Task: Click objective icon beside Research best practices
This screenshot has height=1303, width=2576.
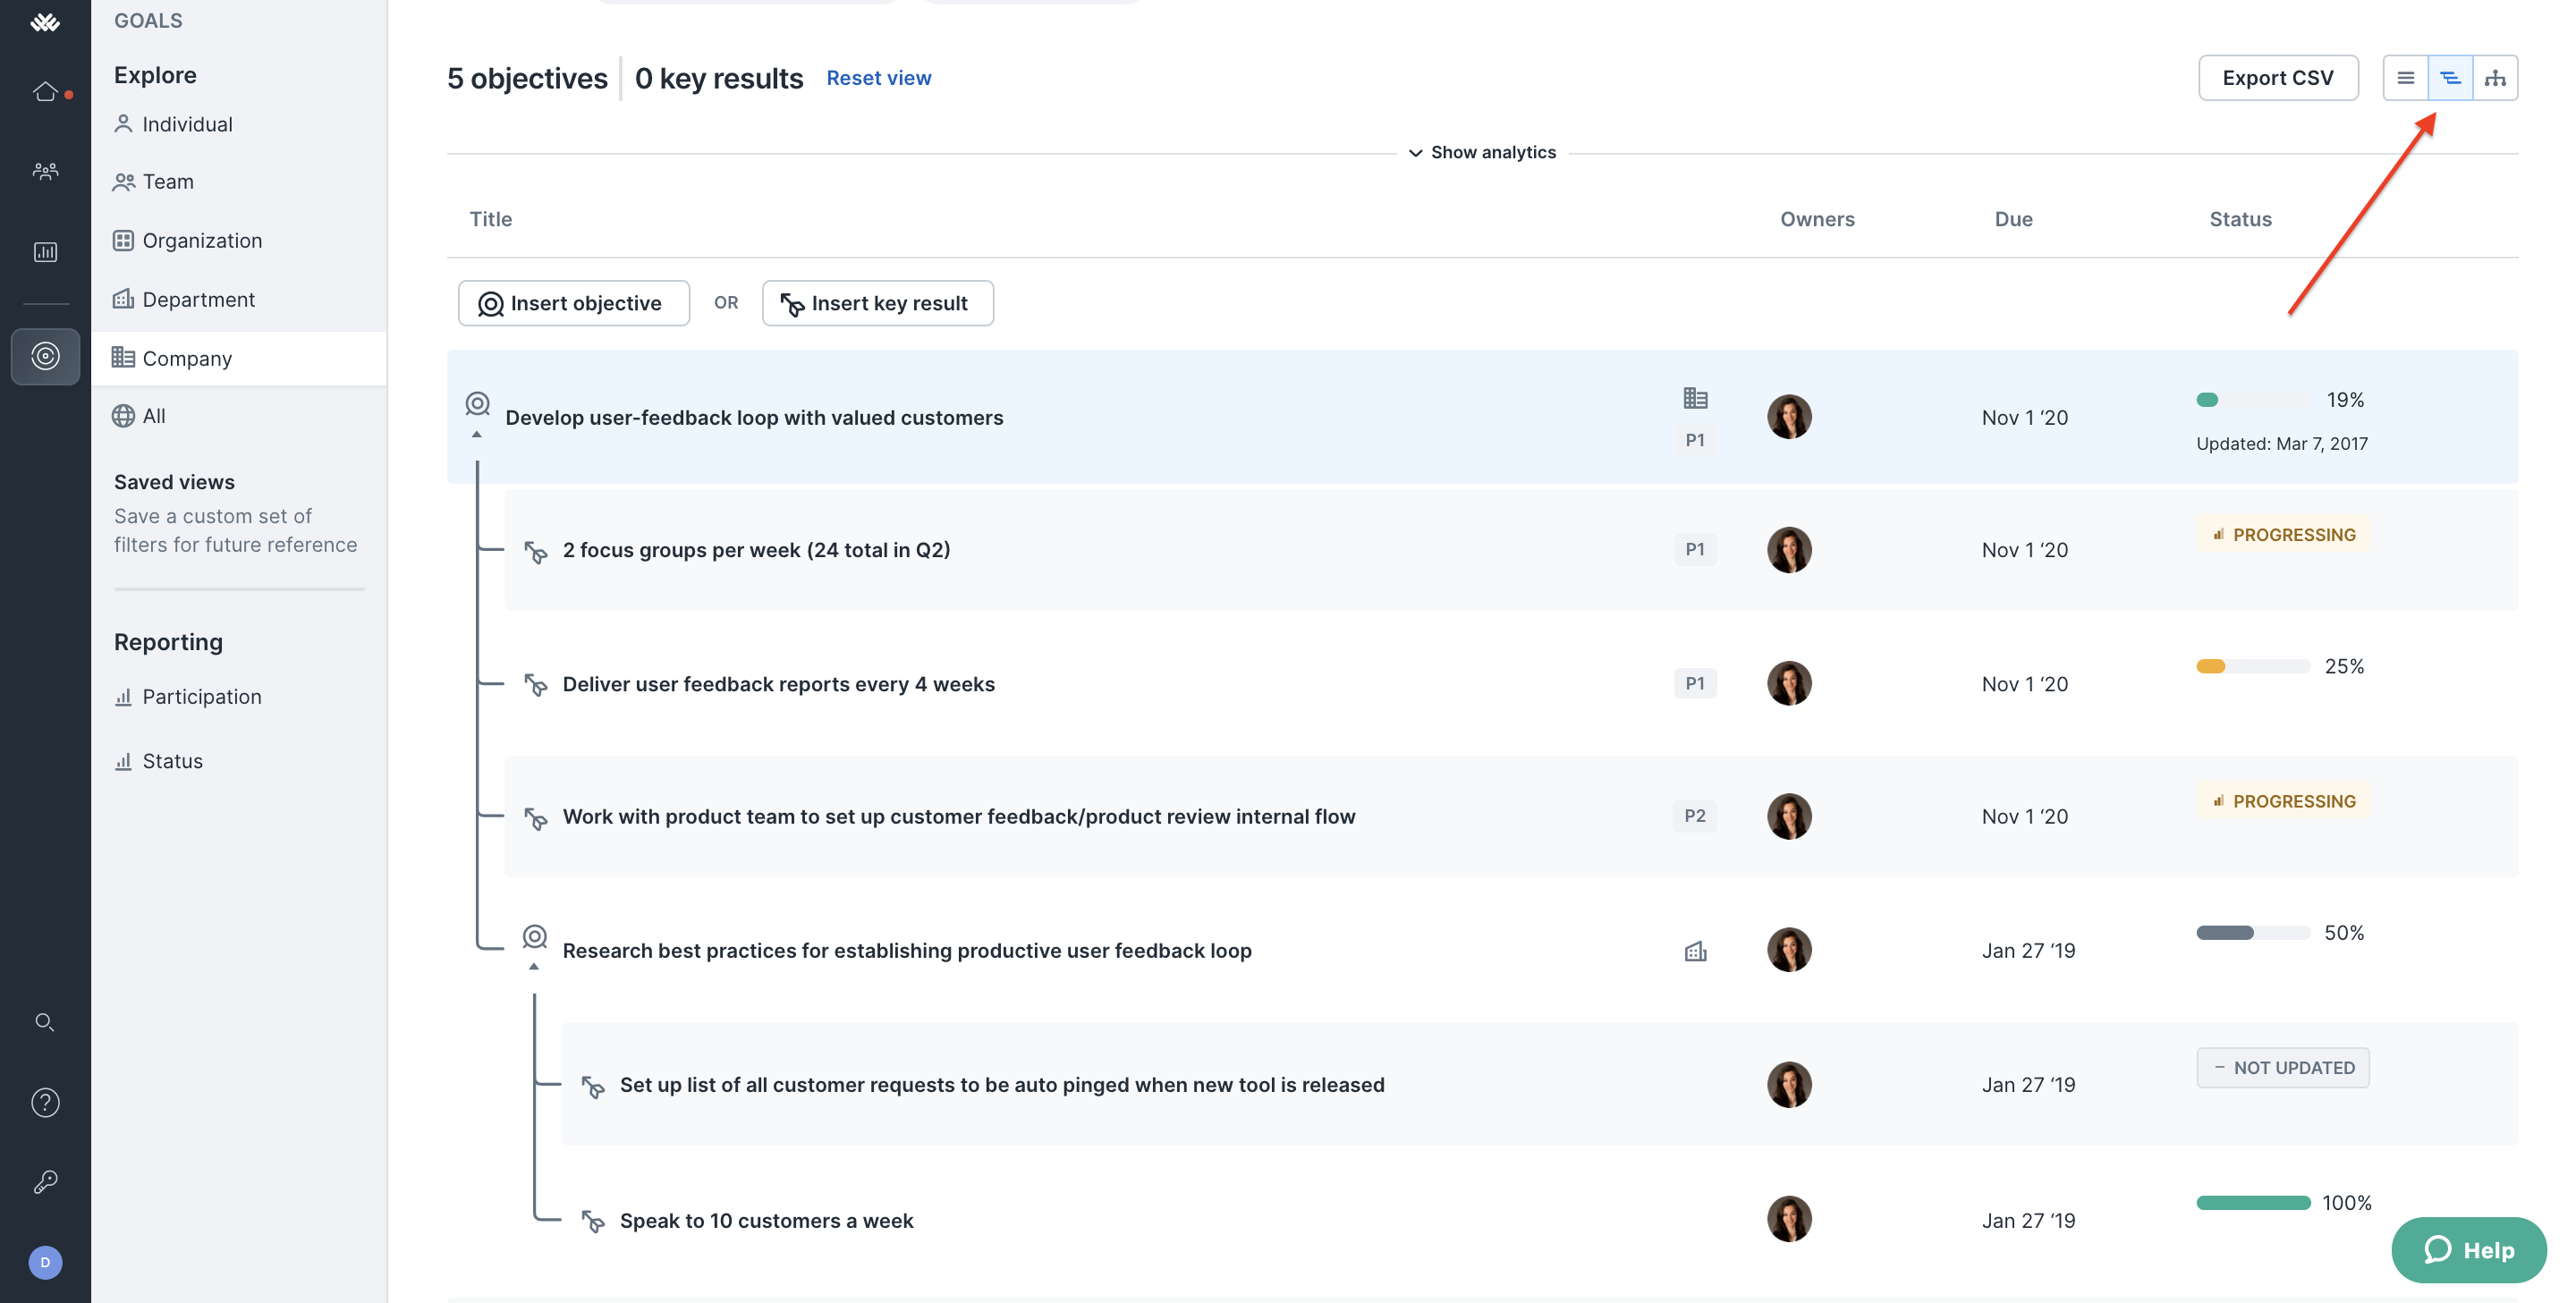Action: click(x=534, y=936)
